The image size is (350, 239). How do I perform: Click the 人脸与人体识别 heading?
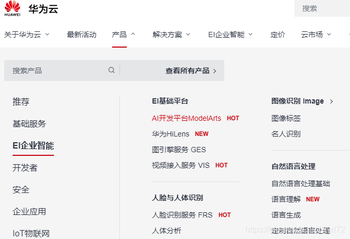(178, 198)
